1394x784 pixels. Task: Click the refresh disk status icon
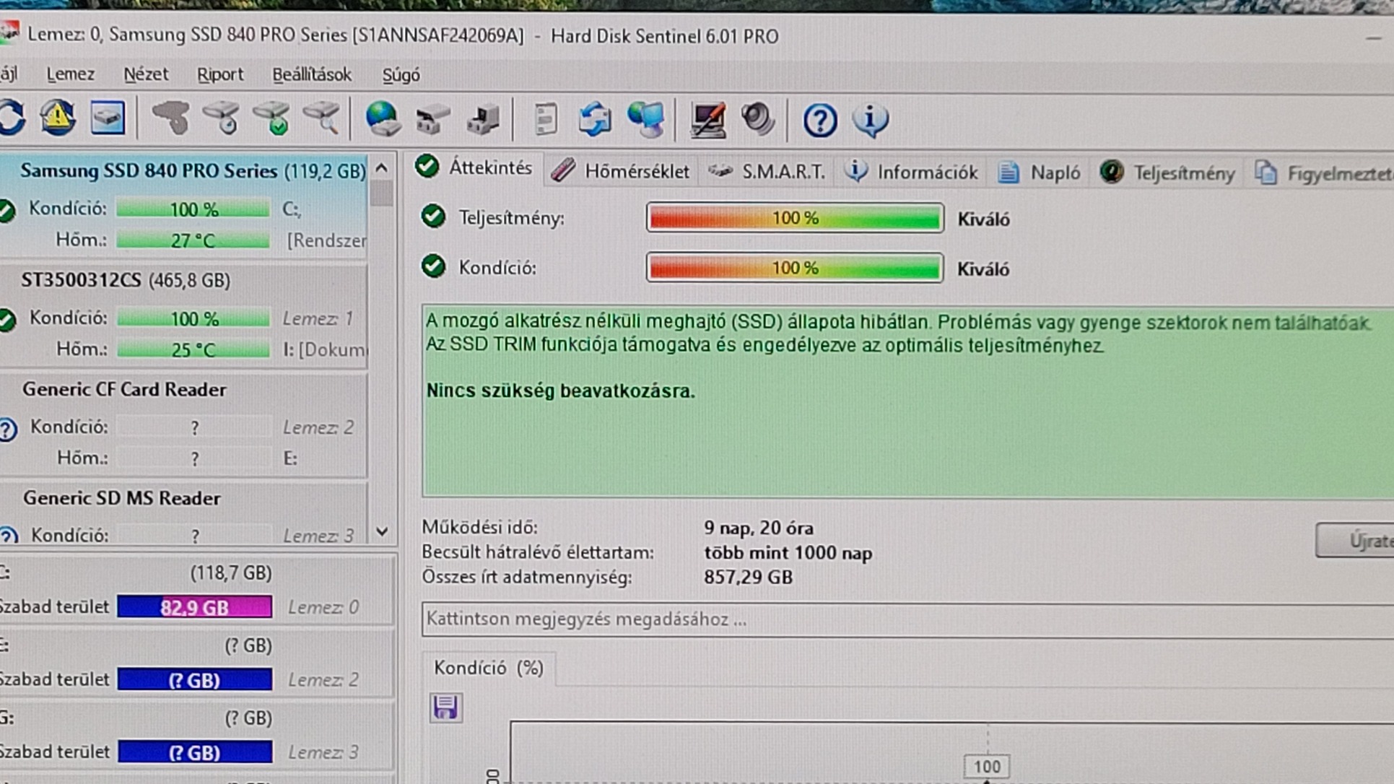pyautogui.click(x=12, y=118)
